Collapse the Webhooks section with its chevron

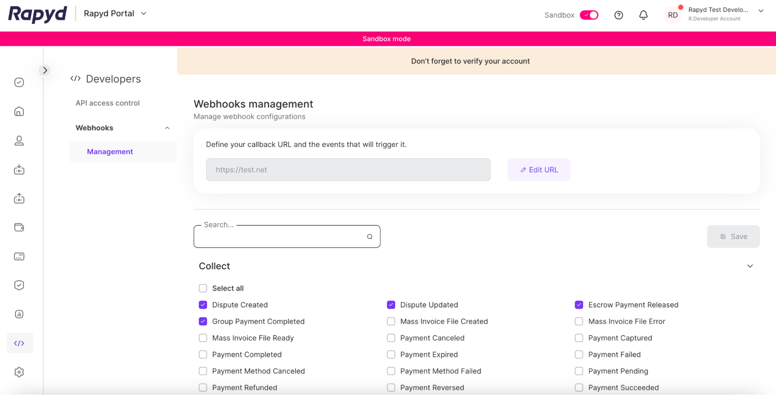(167, 128)
